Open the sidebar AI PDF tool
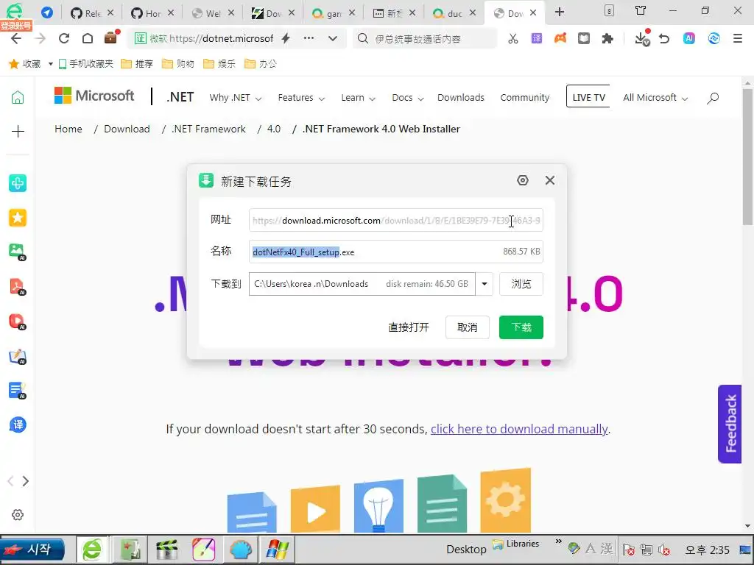 point(18,286)
